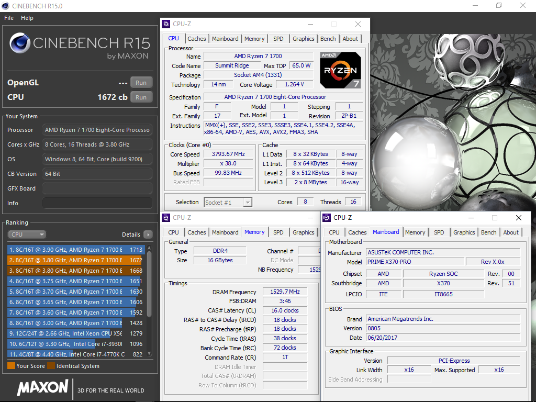Click the Processor field in Your System

[97, 130]
